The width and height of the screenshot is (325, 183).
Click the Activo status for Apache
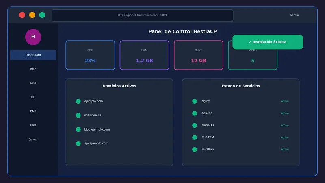tap(285, 113)
